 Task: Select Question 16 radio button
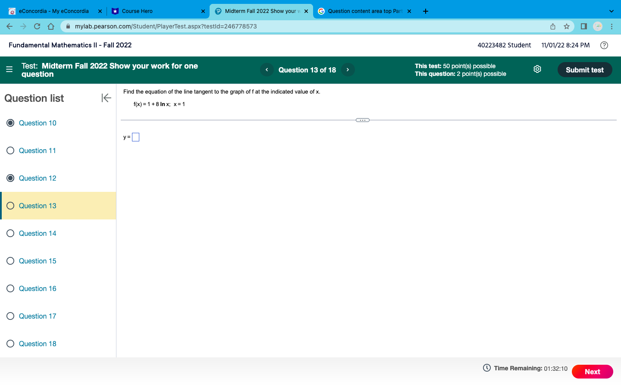[11, 288]
